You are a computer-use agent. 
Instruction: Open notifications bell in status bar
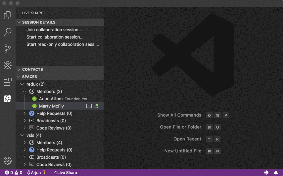click(276, 173)
